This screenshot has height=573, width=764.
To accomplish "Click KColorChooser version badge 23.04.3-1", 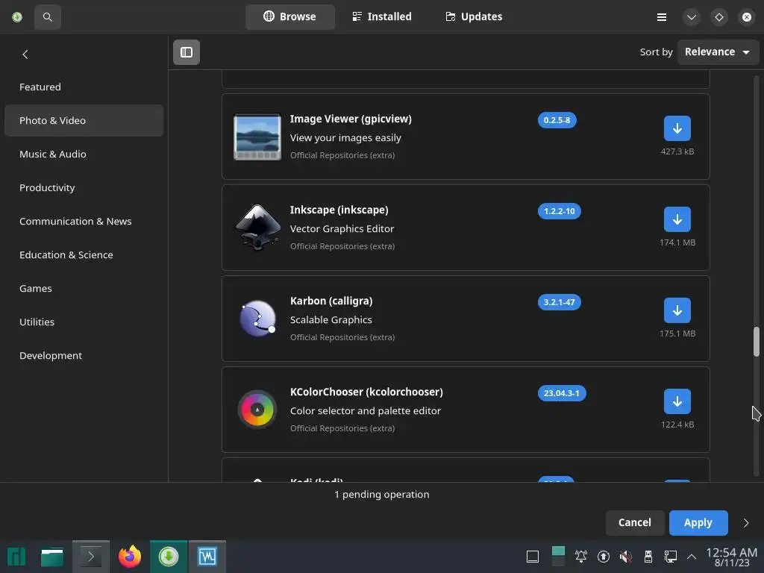I will (561, 393).
